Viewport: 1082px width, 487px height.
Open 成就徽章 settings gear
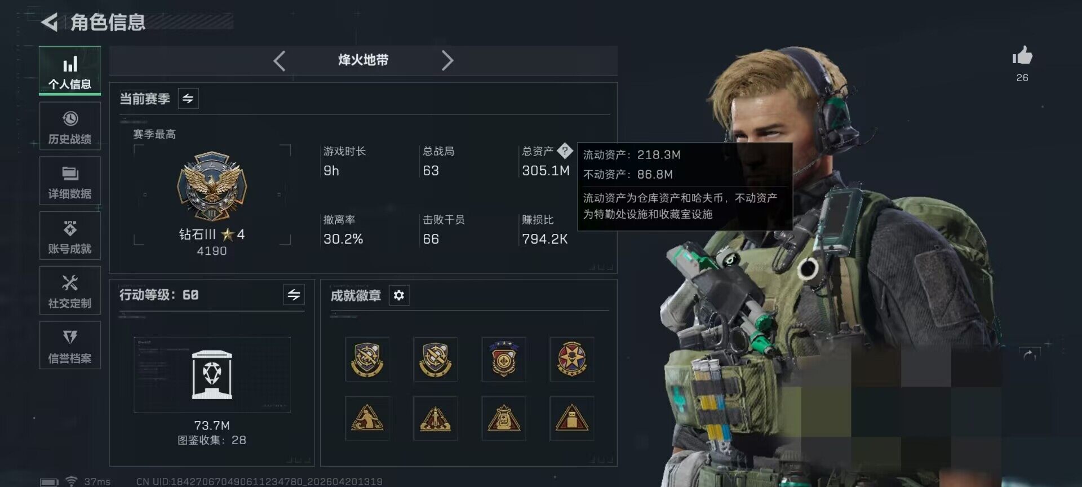tap(399, 295)
